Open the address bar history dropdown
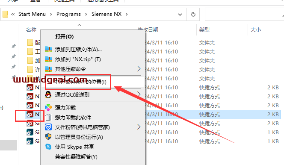The height and width of the screenshot is (165, 284). coord(180,14)
